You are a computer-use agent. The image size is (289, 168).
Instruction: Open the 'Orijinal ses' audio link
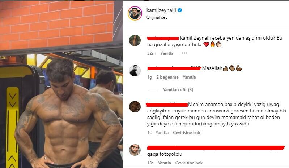click(157, 17)
